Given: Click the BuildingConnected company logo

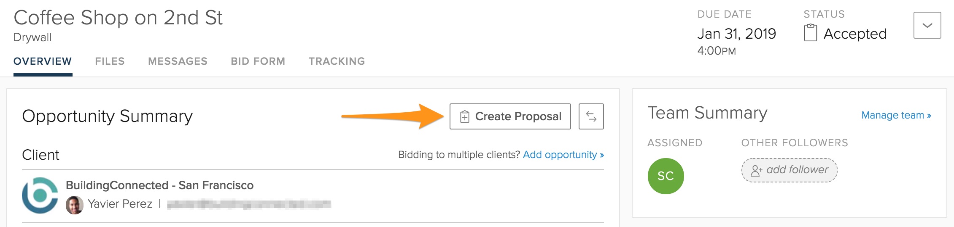Looking at the screenshot, I should [x=40, y=195].
